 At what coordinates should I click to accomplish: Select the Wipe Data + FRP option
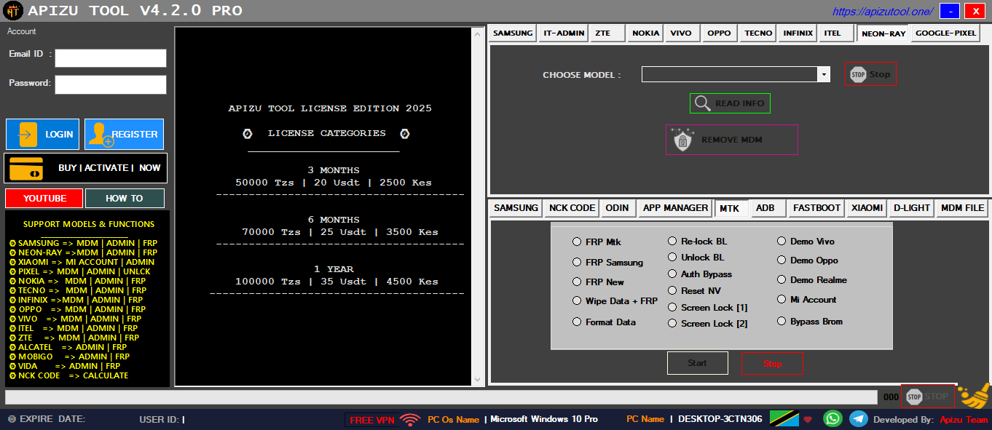click(x=576, y=300)
